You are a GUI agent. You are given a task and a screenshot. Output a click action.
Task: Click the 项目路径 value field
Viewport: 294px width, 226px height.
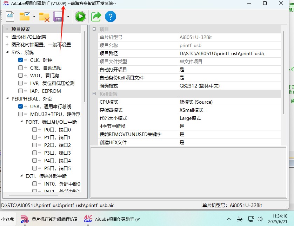[229, 53]
